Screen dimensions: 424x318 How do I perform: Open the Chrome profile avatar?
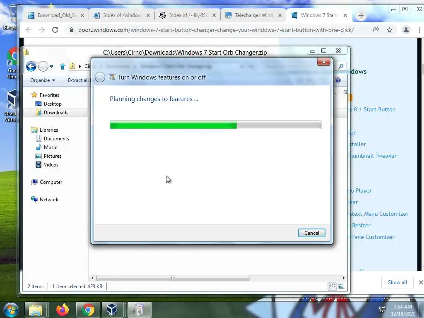pyautogui.click(x=406, y=30)
